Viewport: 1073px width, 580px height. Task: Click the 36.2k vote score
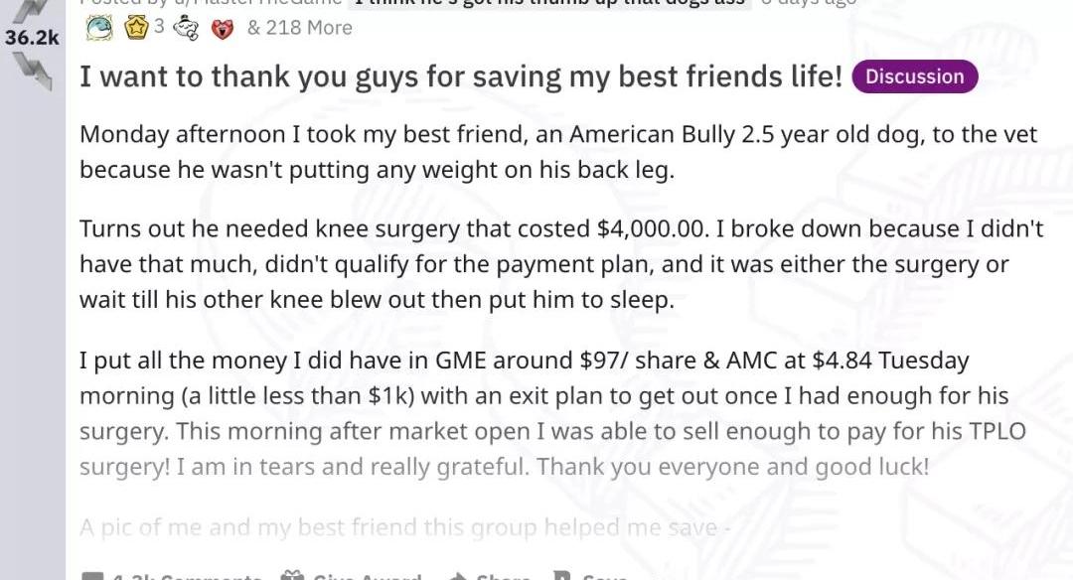click(32, 39)
